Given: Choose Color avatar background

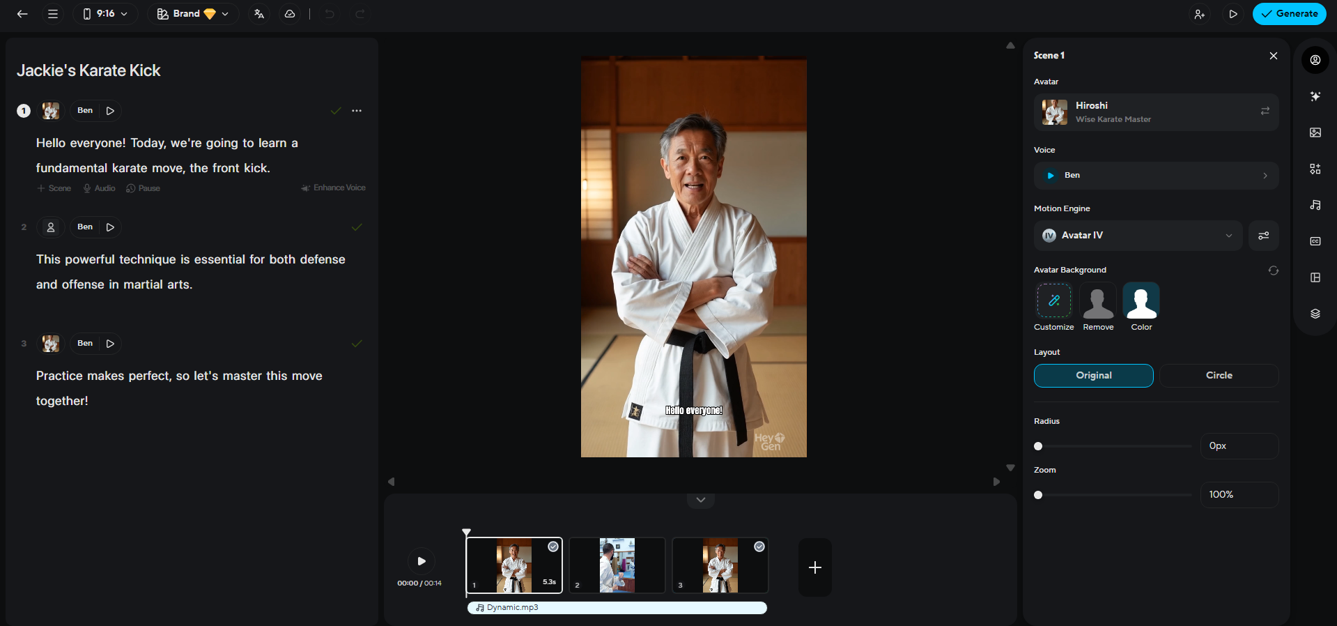Looking at the screenshot, I should [x=1141, y=300].
